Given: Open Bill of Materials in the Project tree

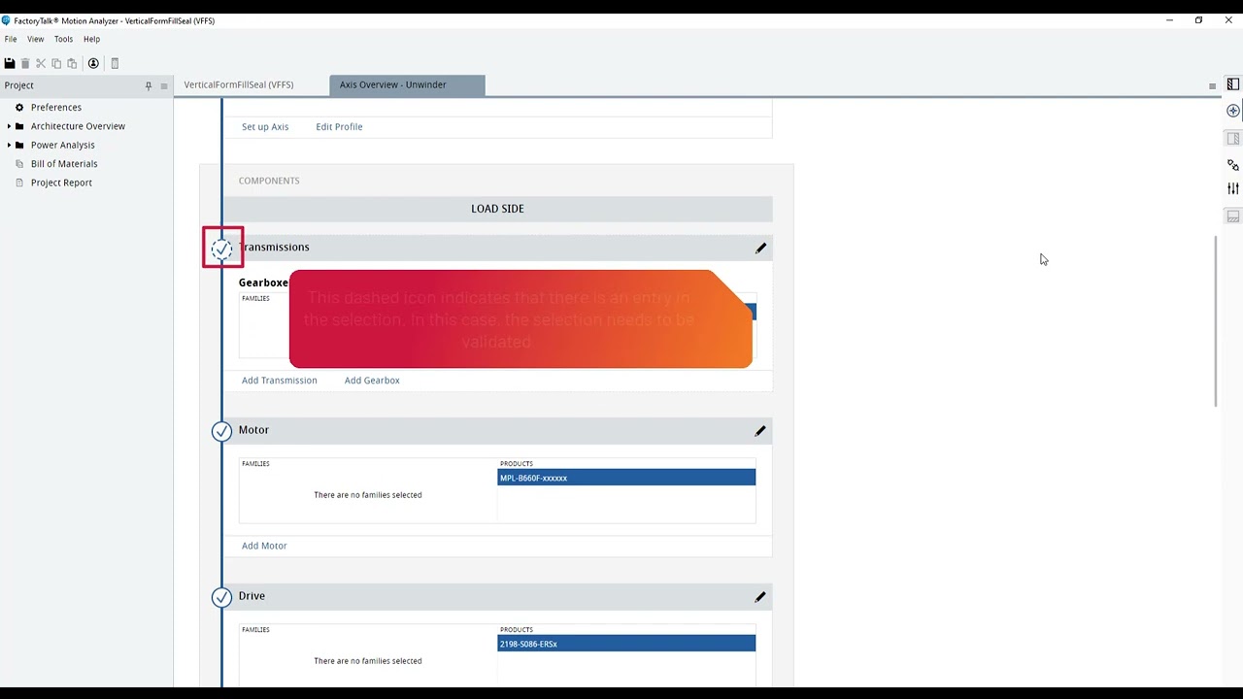Looking at the screenshot, I should pyautogui.click(x=64, y=164).
